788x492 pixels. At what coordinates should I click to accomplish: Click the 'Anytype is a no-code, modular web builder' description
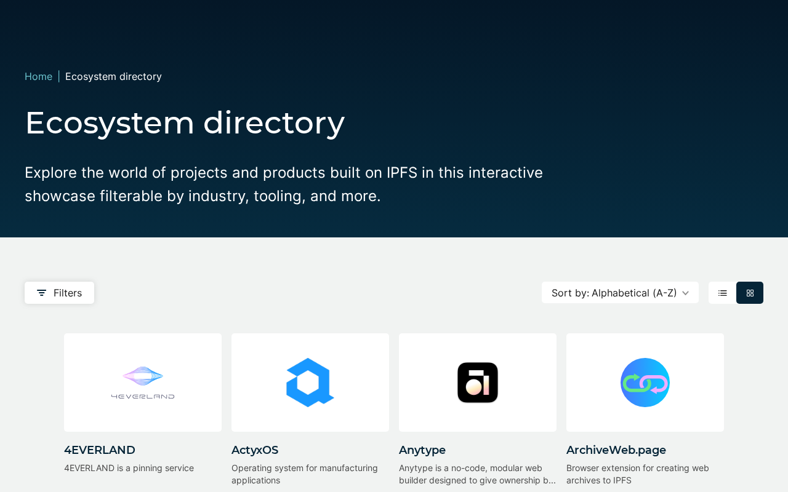[x=478, y=474]
